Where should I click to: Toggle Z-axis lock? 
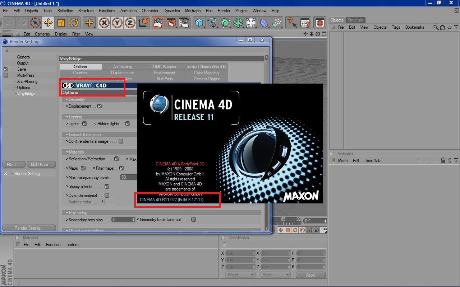tap(130, 23)
